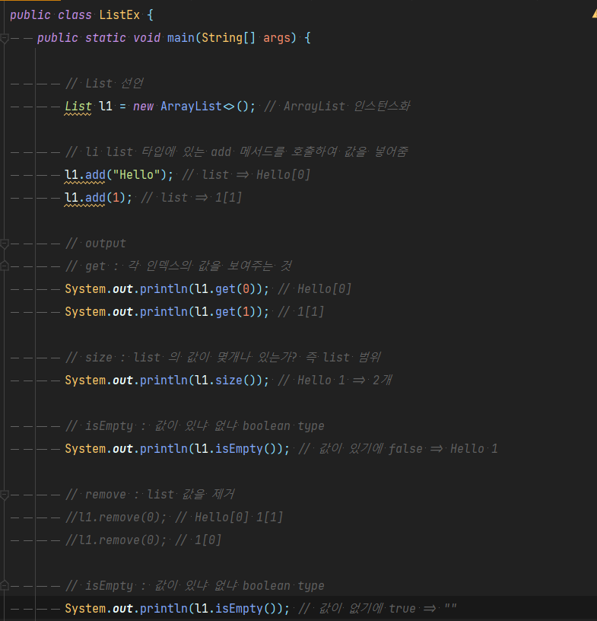
Task: Click the "// remove : list 값을 제거" comment
Action: (150, 495)
